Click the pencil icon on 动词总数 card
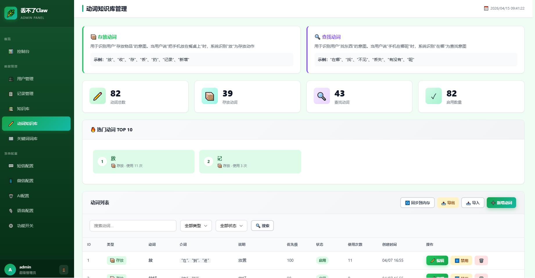This screenshot has height=278, width=535. tap(98, 96)
